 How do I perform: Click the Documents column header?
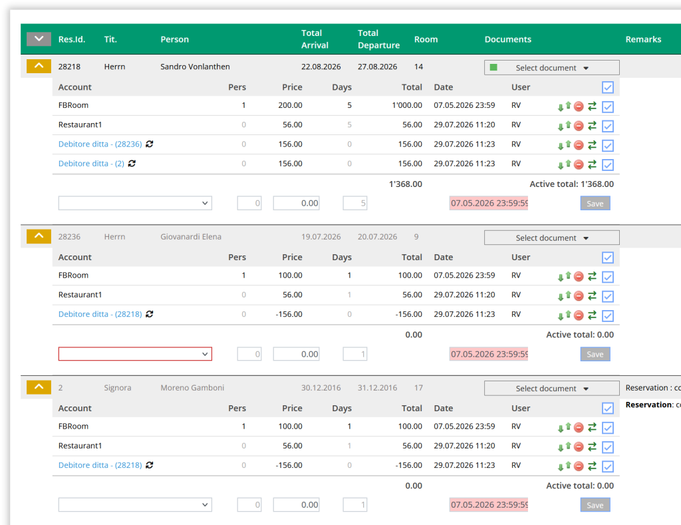click(x=507, y=39)
